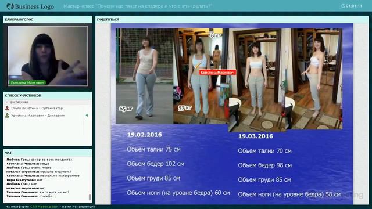Click the presenter webcam video
The height and width of the screenshot is (209, 372).
pos(48,56)
